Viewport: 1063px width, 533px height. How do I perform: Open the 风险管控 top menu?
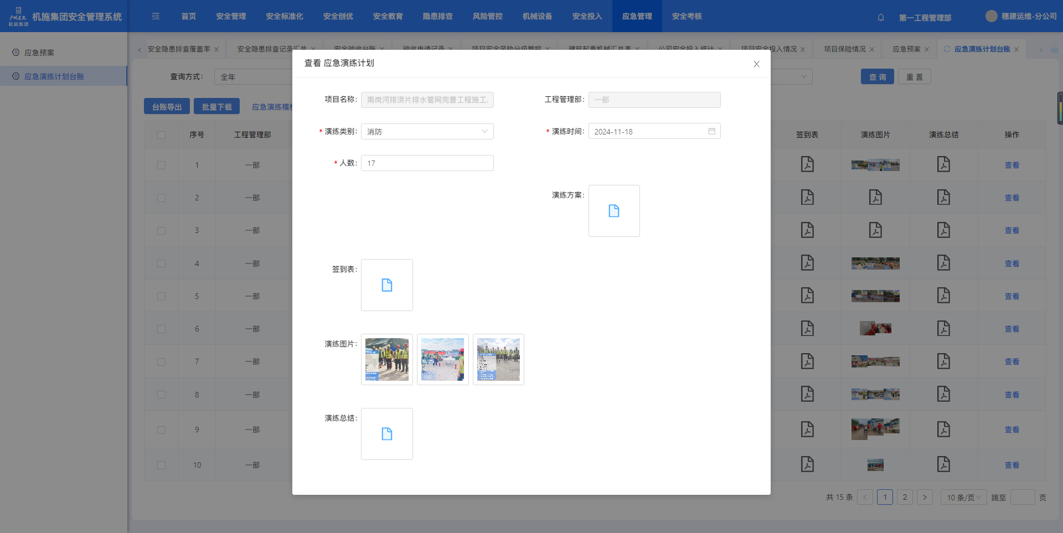[487, 17]
